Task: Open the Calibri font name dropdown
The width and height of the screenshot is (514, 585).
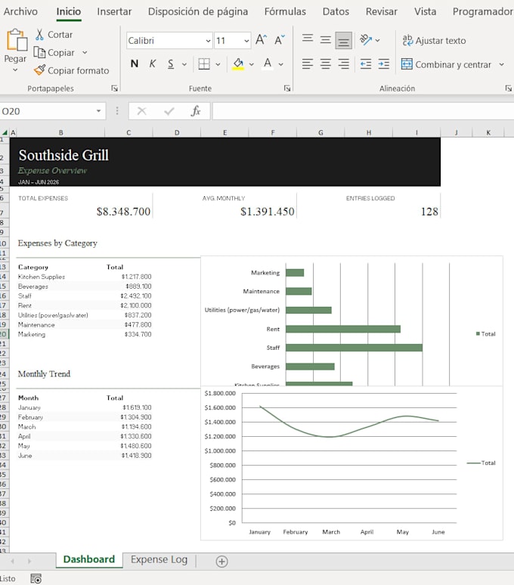Action: 208,41
